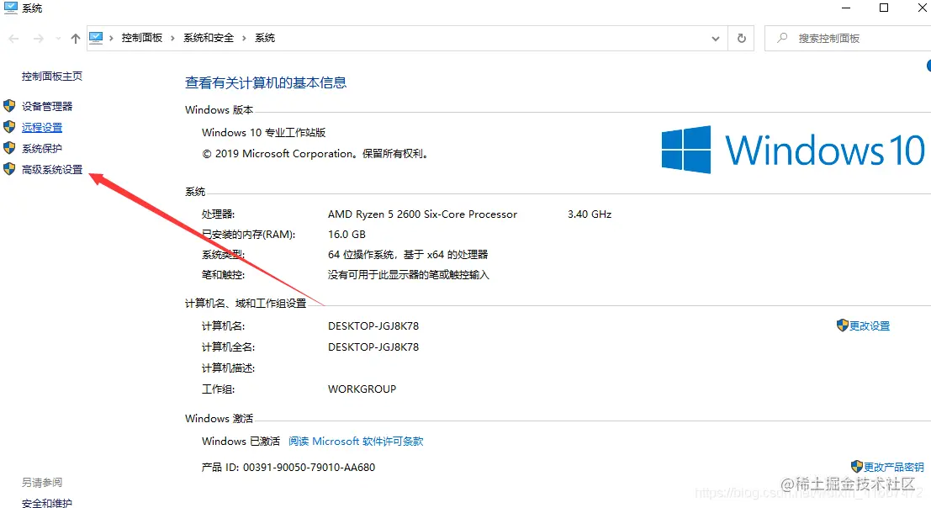Open 高级系统设置
This screenshot has height=508, width=931.
[x=52, y=170]
